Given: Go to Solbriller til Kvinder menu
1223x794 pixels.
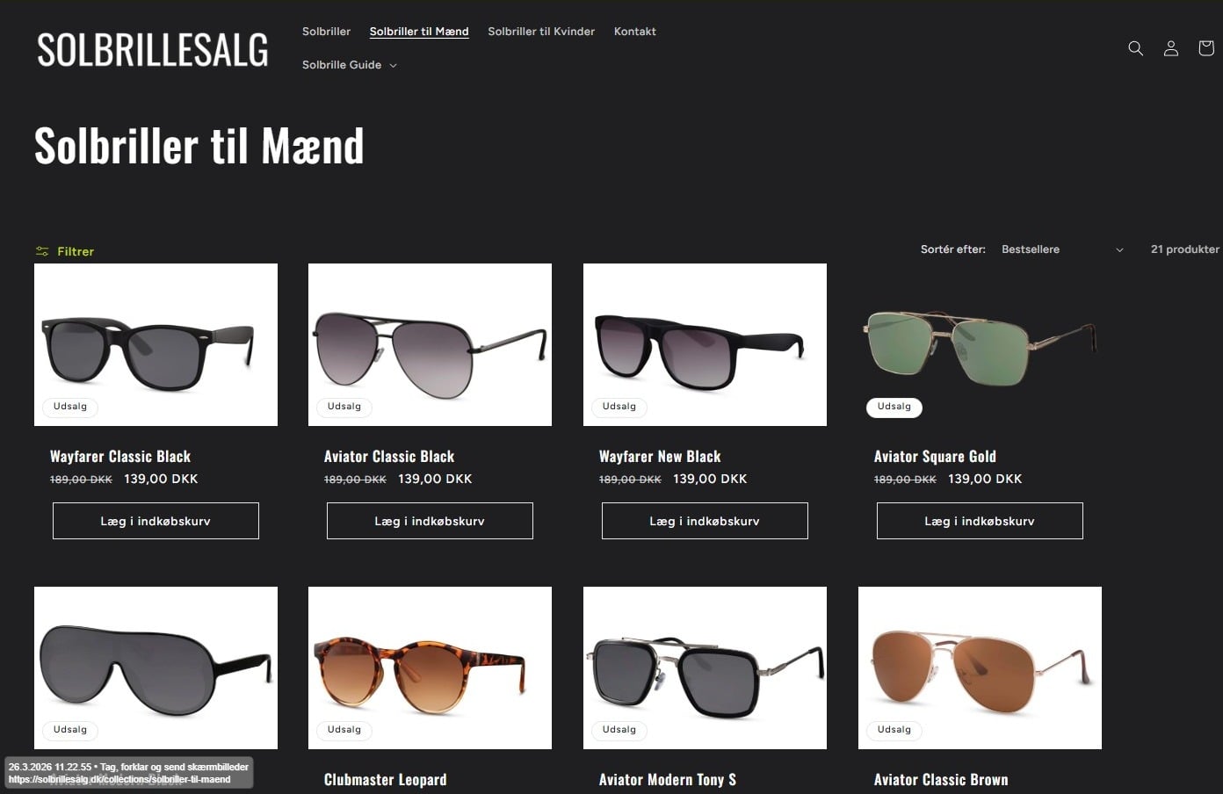Looking at the screenshot, I should tap(541, 32).
